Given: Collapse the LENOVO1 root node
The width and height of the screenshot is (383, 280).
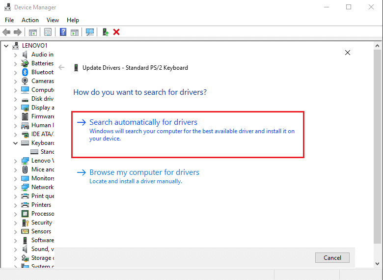Looking at the screenshot, I should [6, 46].
